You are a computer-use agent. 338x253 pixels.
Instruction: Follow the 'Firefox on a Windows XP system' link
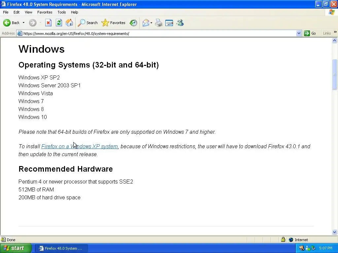click(80, 146)
